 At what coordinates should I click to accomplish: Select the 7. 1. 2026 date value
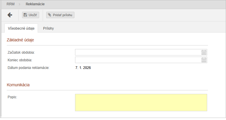(83, 68)
